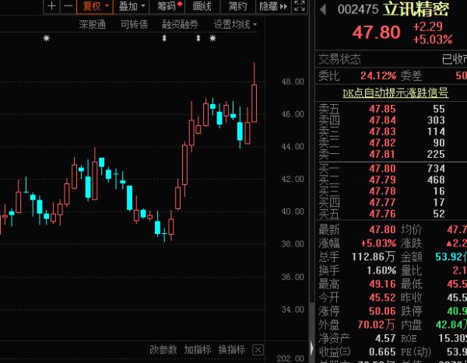Click the 融资融券 tag
This screenshot has width=467, height=363.
click(x=180, y=24)
